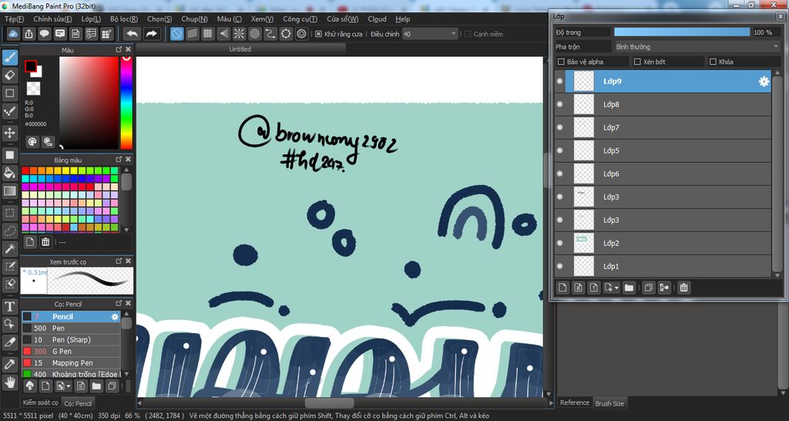Hide layer Lớp7 visibility dot

coord(559,127)
